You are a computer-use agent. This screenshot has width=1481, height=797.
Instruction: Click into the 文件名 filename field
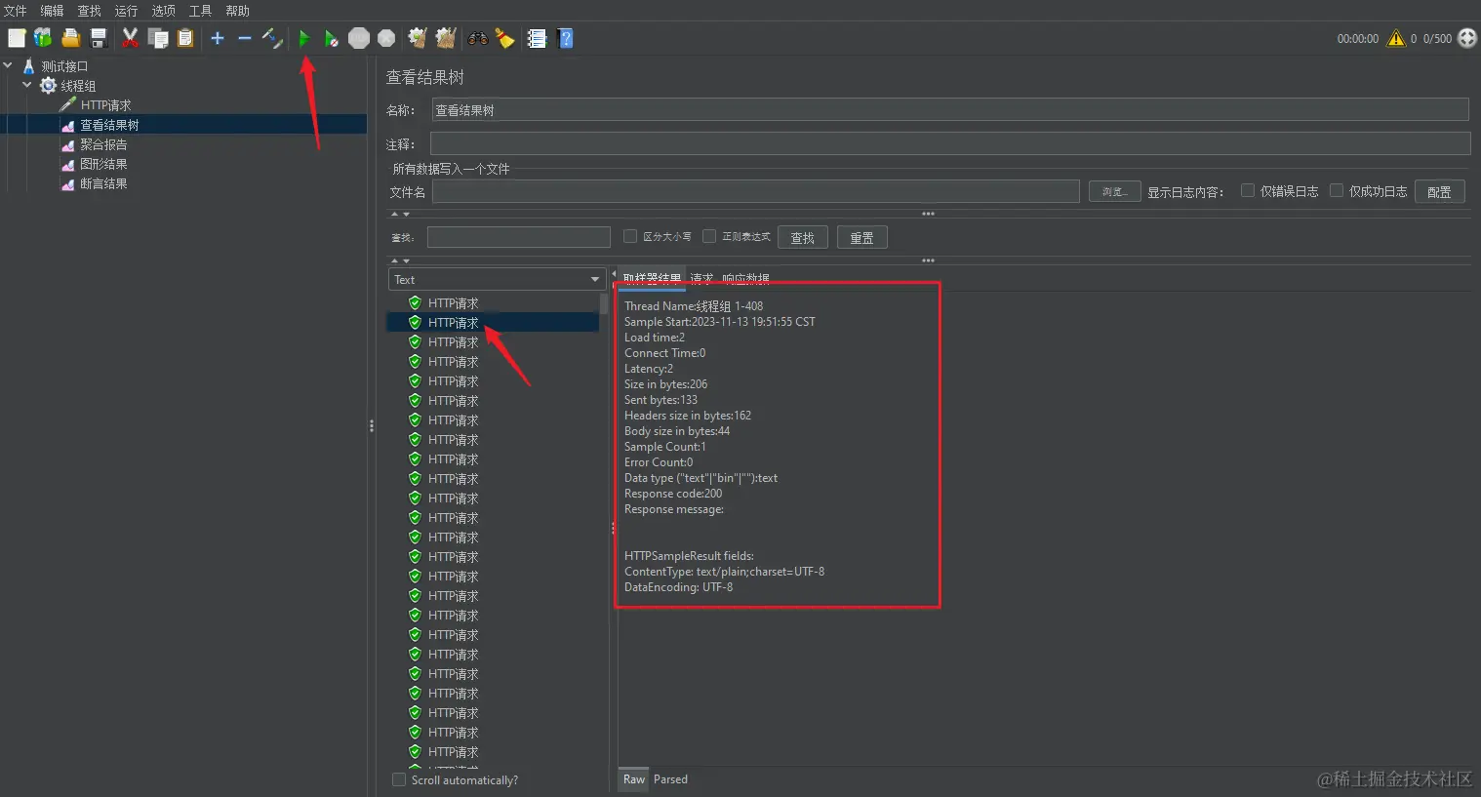point(756,191)
